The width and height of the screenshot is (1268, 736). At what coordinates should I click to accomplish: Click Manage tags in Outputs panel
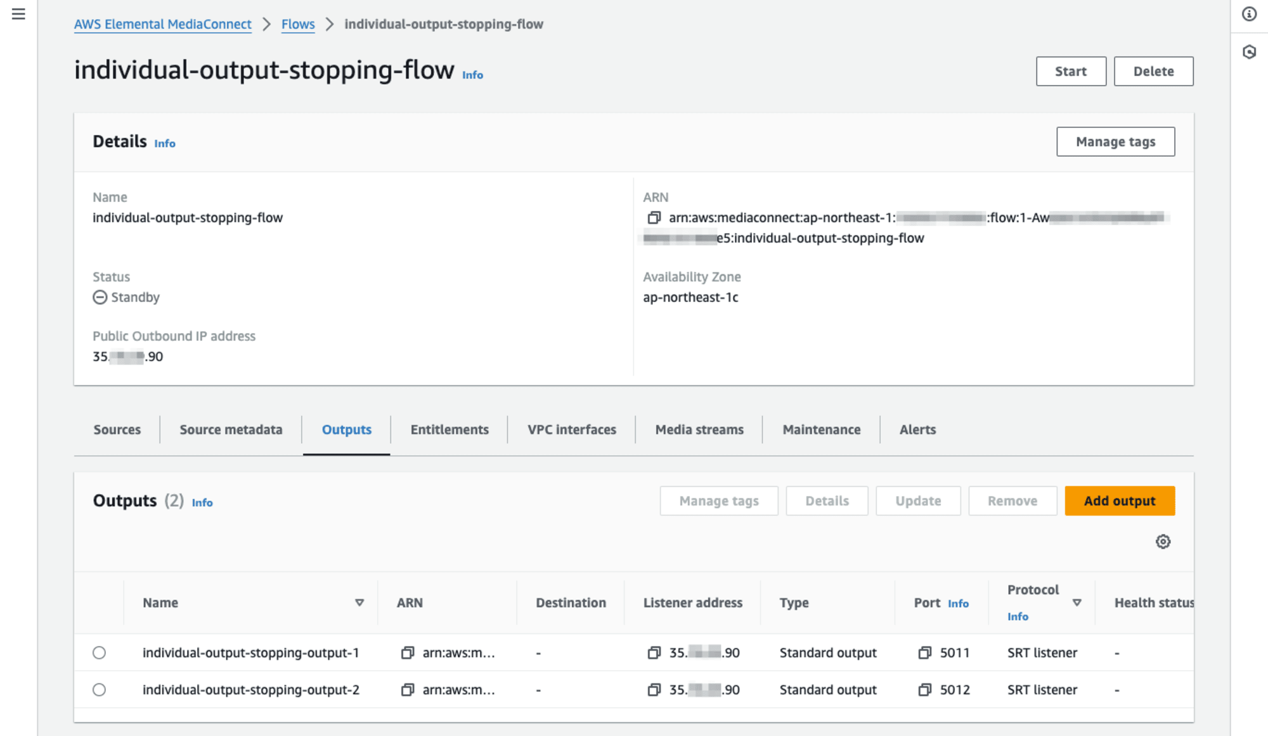click(x=719, y=501)
